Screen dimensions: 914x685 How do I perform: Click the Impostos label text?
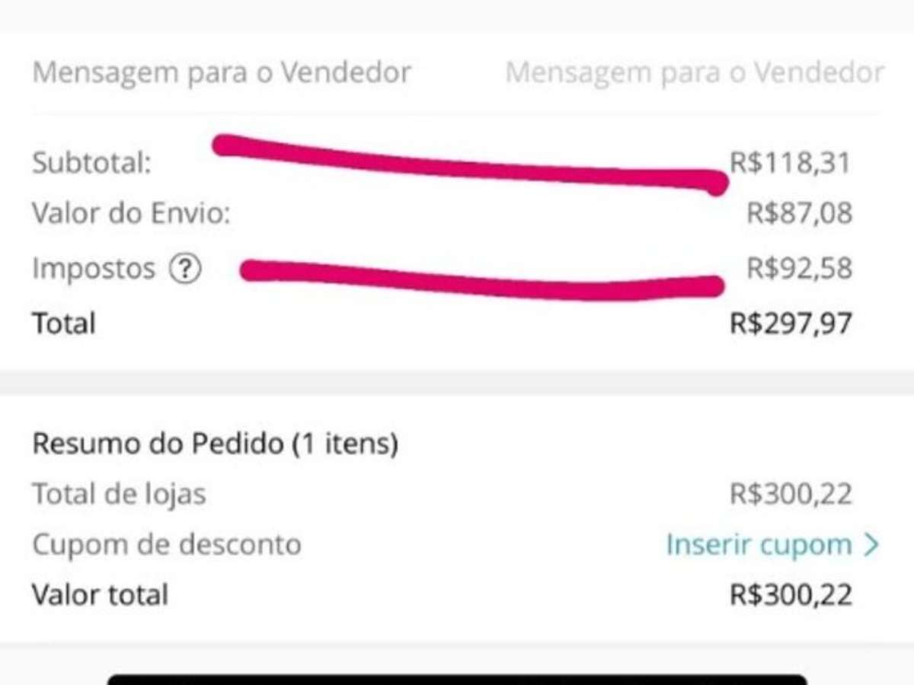[94, 269]
